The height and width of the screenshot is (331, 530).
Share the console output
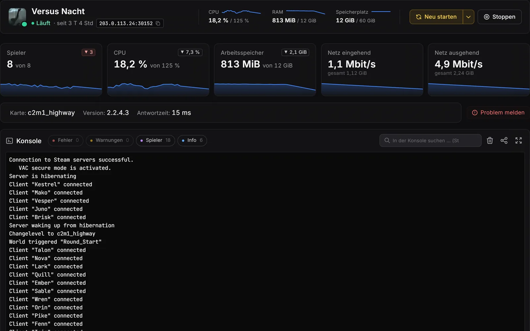point(504,140)
